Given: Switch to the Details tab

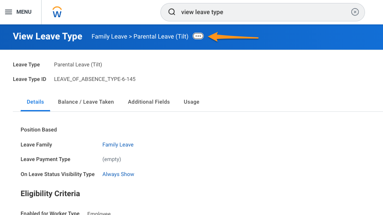Looking at the screenshot, I should (35, 102).
